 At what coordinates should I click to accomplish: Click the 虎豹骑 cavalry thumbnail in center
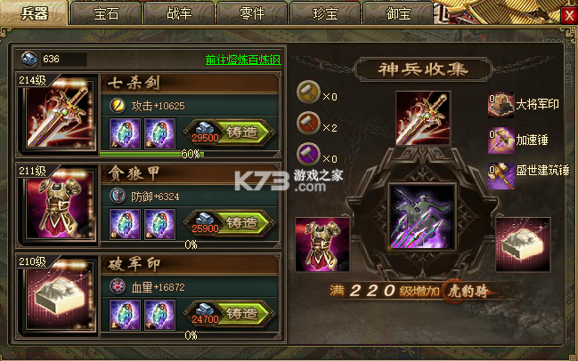[422, 217]
